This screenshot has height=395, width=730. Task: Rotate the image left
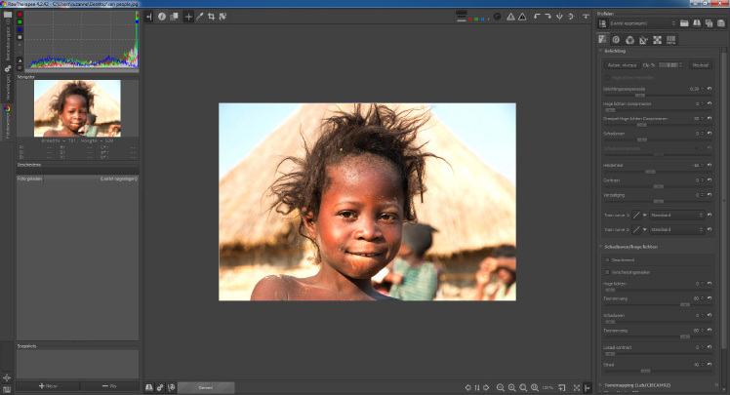click(537, 17)
